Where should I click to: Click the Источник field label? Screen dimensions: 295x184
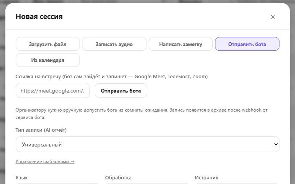pos(206,178)
